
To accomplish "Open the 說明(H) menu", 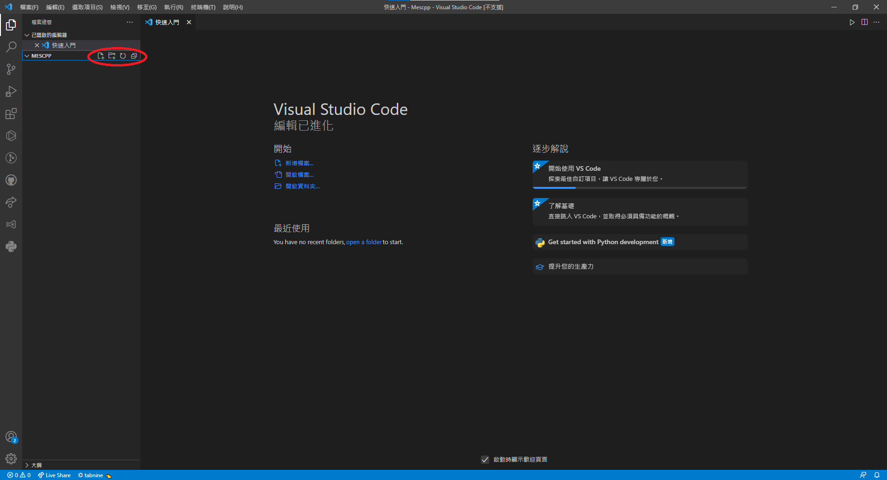I will coord(233,7).
